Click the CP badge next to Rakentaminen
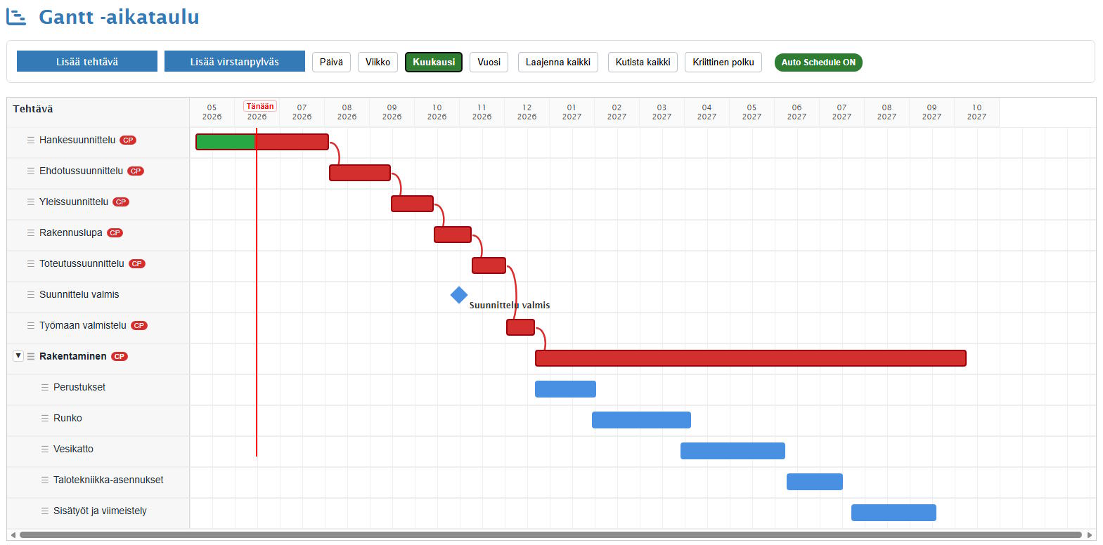 [x=120, y=356]
